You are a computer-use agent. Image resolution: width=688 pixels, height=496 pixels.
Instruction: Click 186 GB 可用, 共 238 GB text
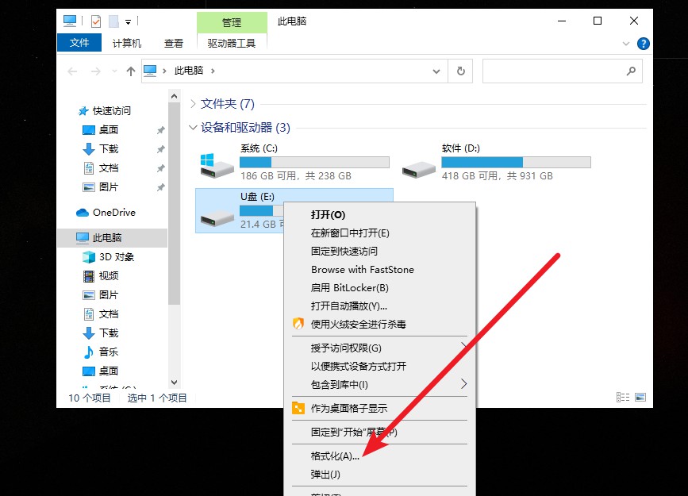pyautogui.click(x=296, y=175)
